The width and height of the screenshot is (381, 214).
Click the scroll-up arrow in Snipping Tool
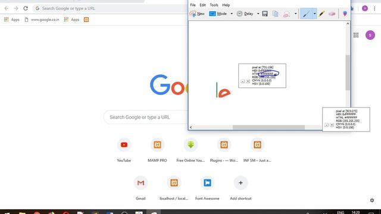[348, 24]
